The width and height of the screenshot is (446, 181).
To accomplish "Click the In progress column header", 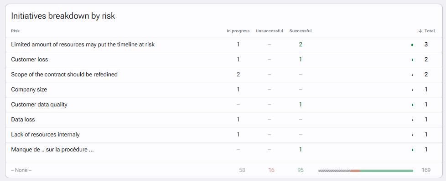I will pos(238,31).
